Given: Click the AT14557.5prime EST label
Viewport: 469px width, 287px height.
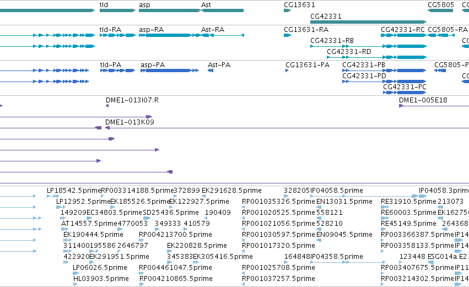Looking at the screenshot, I should point(89,224).
